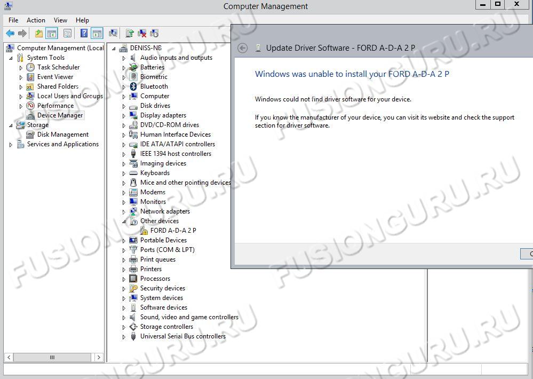Expand Universal Serial Bus controllers category
Screen dimensions: 533x379
tap(124, 337)
